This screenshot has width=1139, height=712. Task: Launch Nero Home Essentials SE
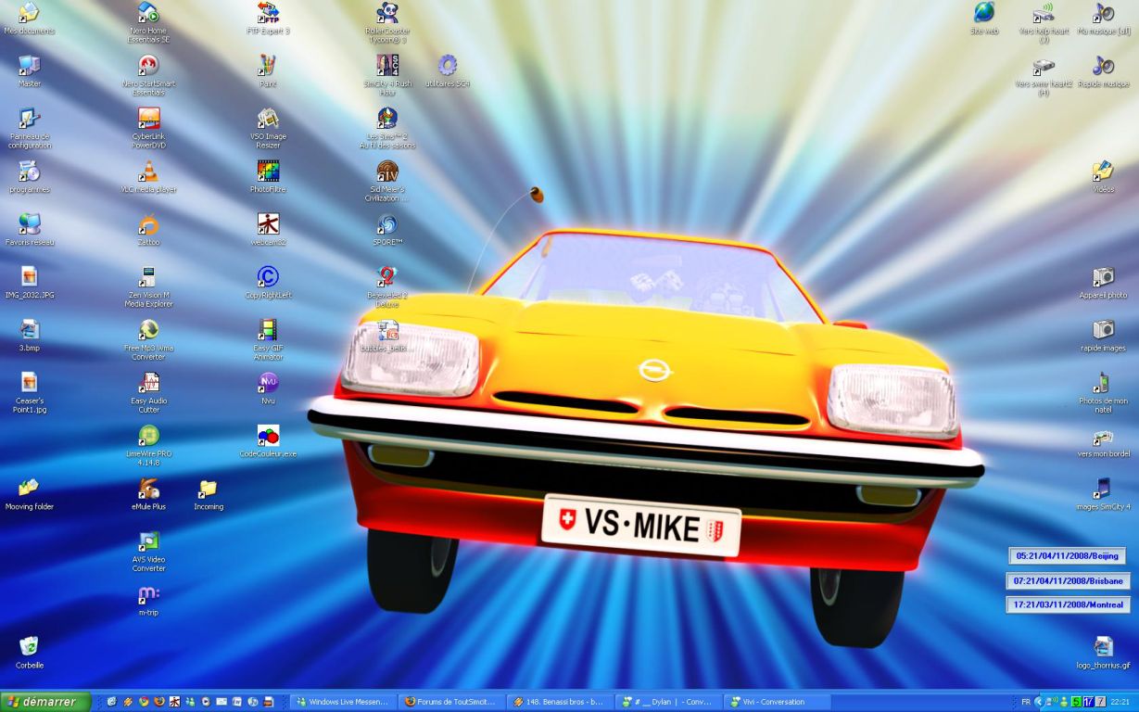[148, 13]
